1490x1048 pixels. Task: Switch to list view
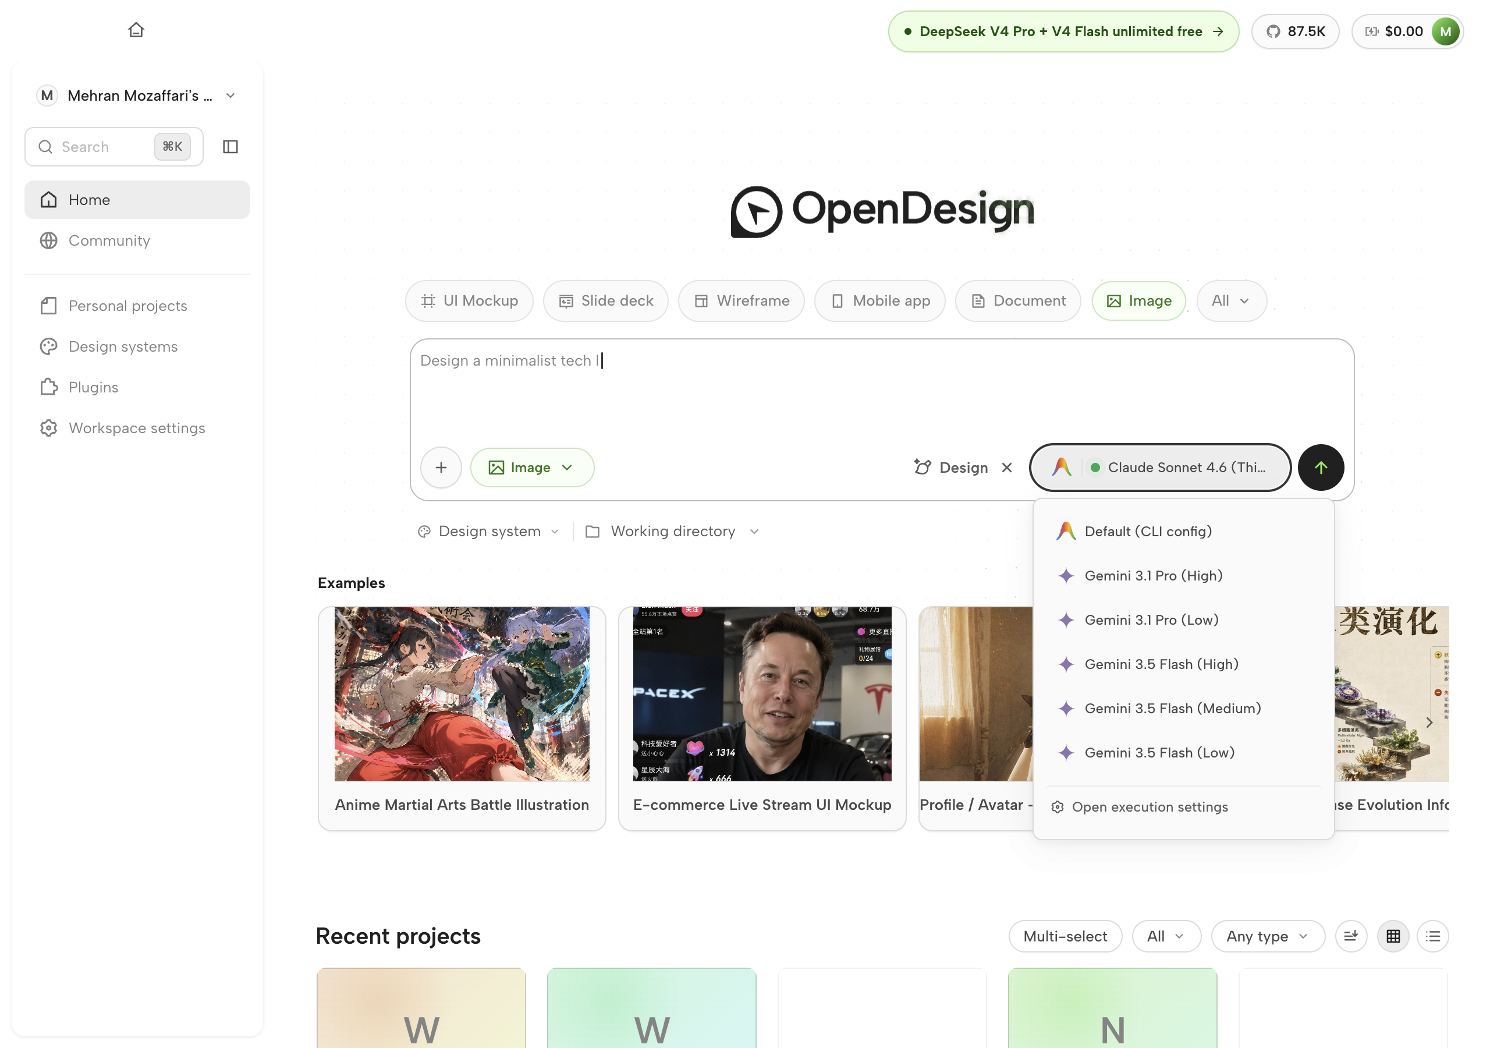pyautogui.click(x=1433, y=936)
